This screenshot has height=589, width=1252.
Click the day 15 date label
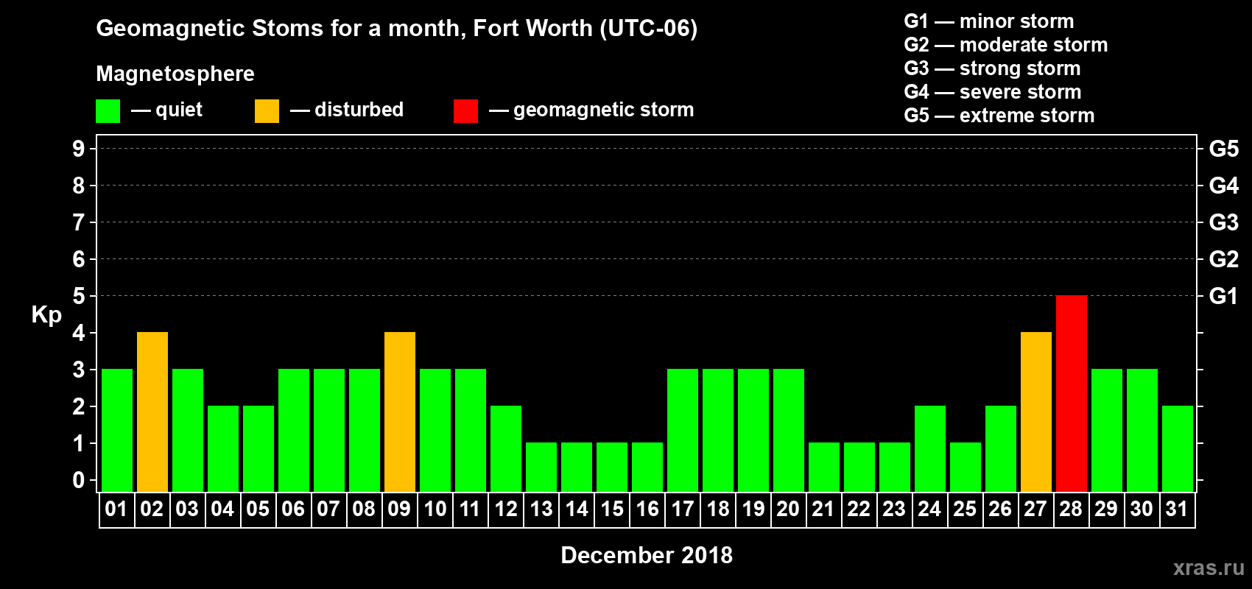(x=612, y=509)
